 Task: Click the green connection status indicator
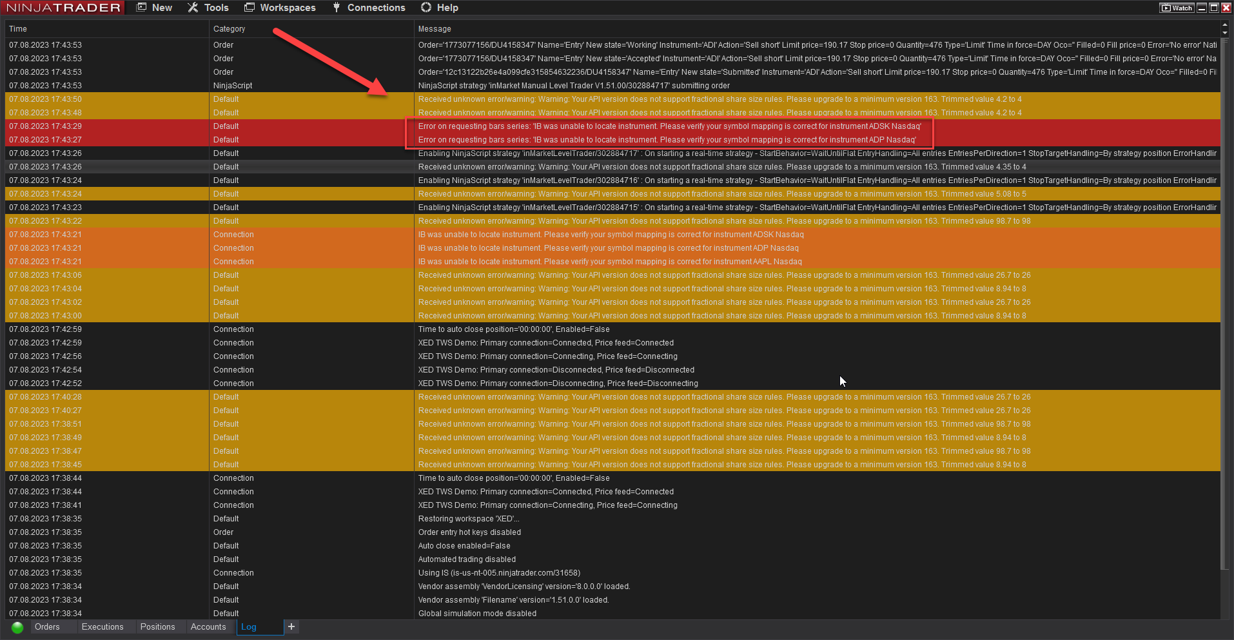[17, 627]
